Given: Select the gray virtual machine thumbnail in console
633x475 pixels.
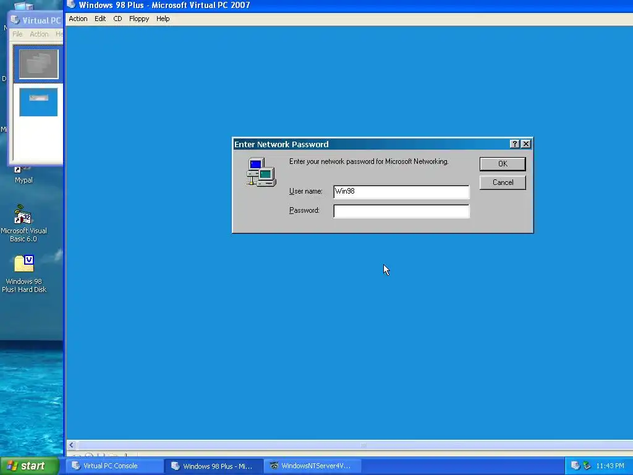Looking at the screenshot, I should coord(38,64).
